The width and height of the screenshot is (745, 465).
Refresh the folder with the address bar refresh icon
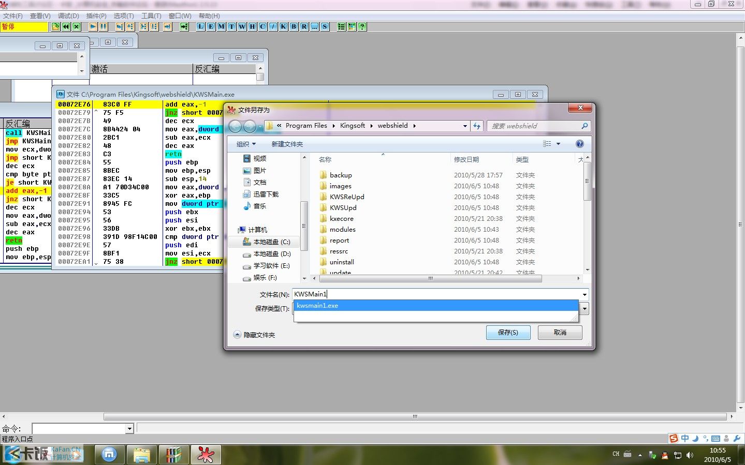[x=477, y=126]
